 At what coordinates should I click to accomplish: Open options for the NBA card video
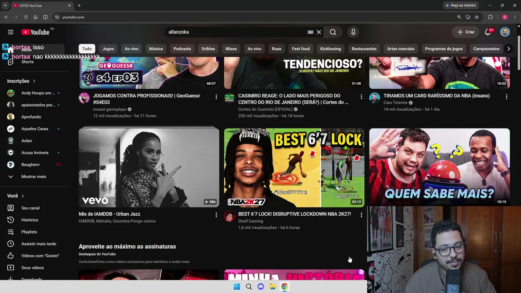(506, 97)
